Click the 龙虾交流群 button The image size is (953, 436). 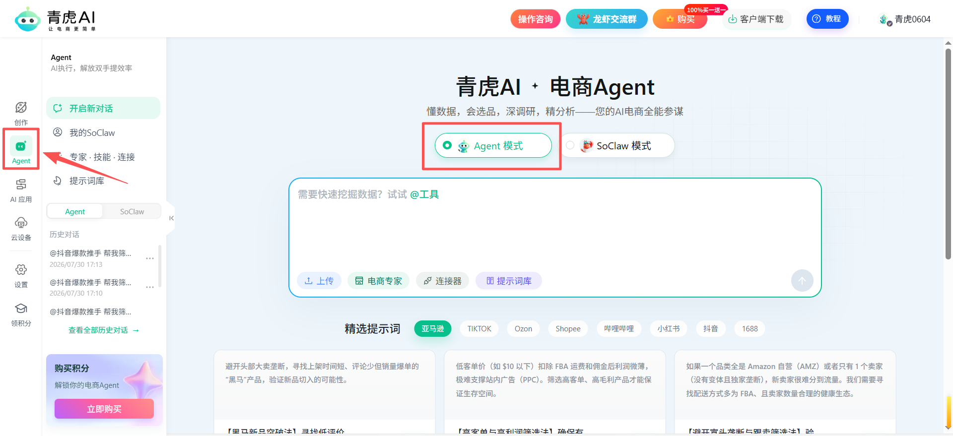[607, 19]
